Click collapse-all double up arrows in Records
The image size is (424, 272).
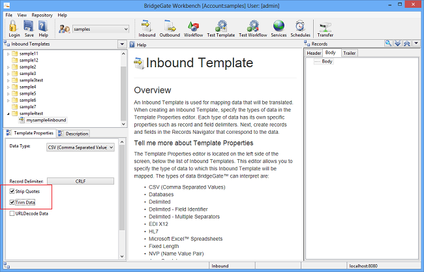coord(406,43)
